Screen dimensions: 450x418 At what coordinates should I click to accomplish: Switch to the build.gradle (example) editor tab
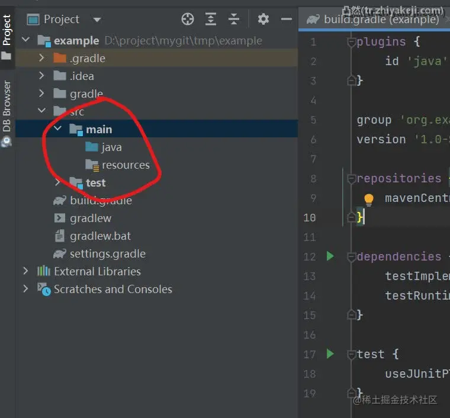coord(373,19)
